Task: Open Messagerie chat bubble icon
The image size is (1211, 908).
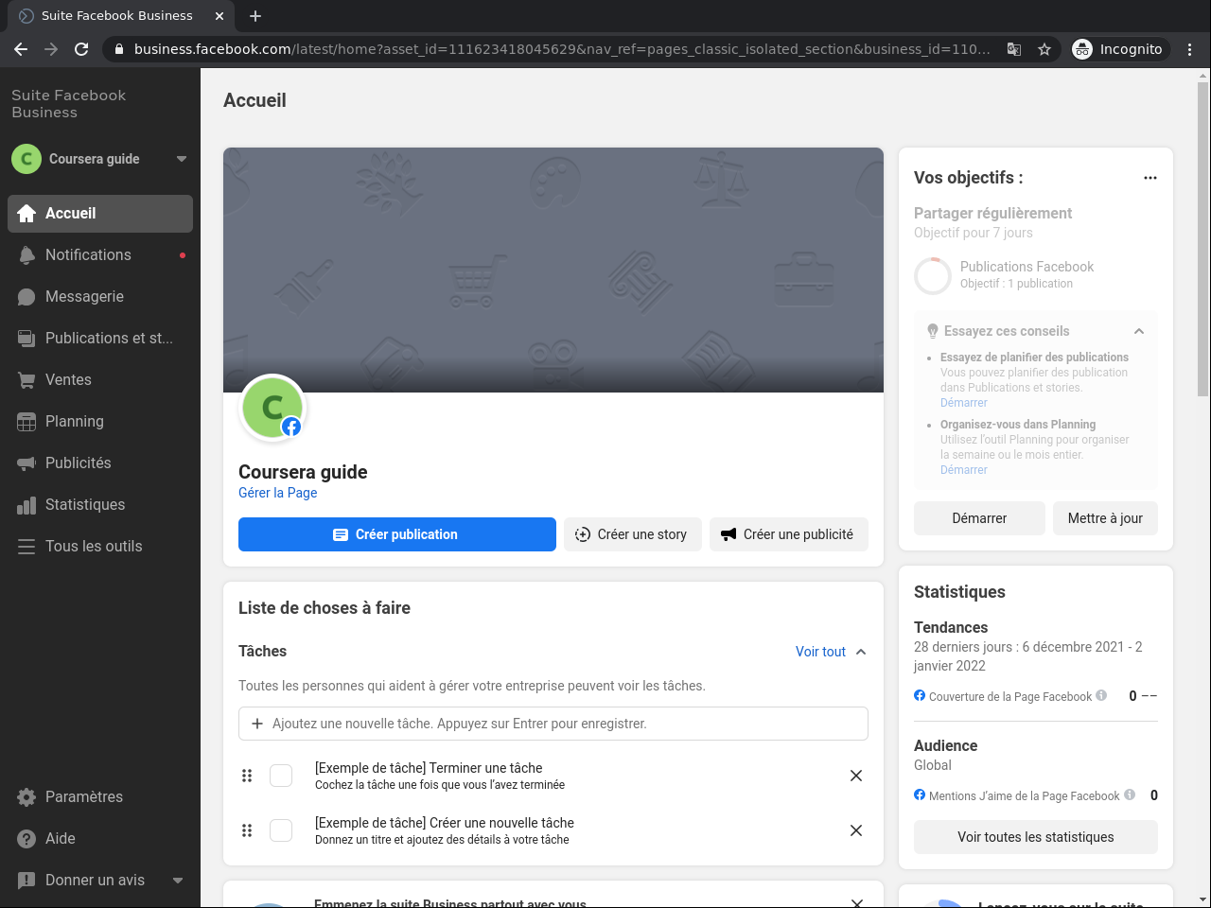Action: coord(26,297)
